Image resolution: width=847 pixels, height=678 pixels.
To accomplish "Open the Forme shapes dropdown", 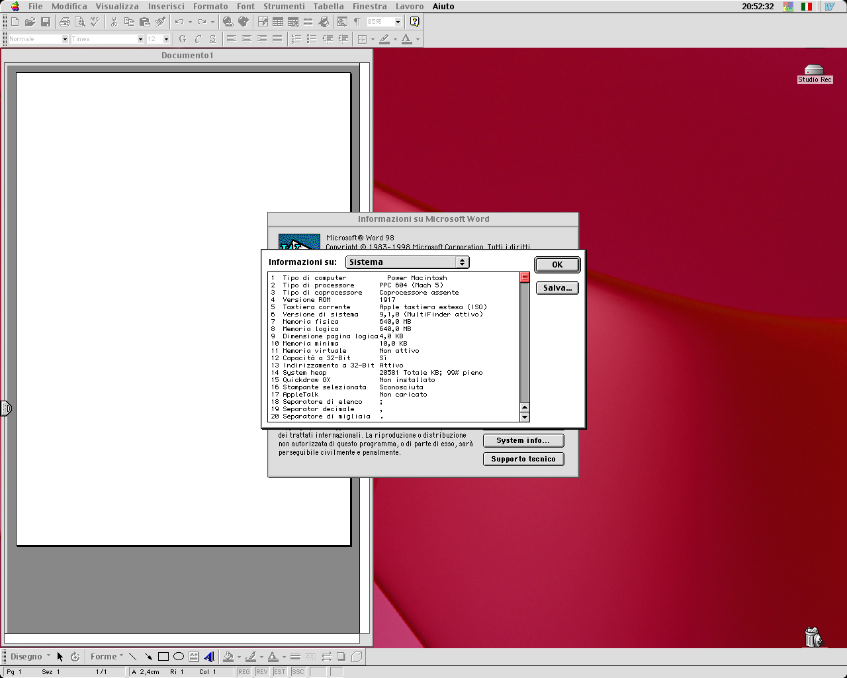I will click(x=107, y=657).
